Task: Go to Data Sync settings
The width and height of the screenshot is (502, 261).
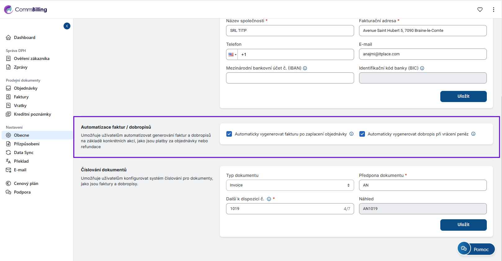Action: [x=24, y=152]
